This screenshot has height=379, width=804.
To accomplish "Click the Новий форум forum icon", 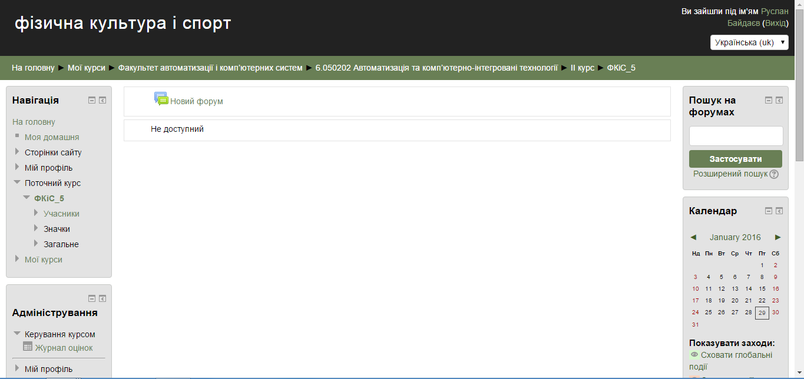I will (x=161, y=99).
